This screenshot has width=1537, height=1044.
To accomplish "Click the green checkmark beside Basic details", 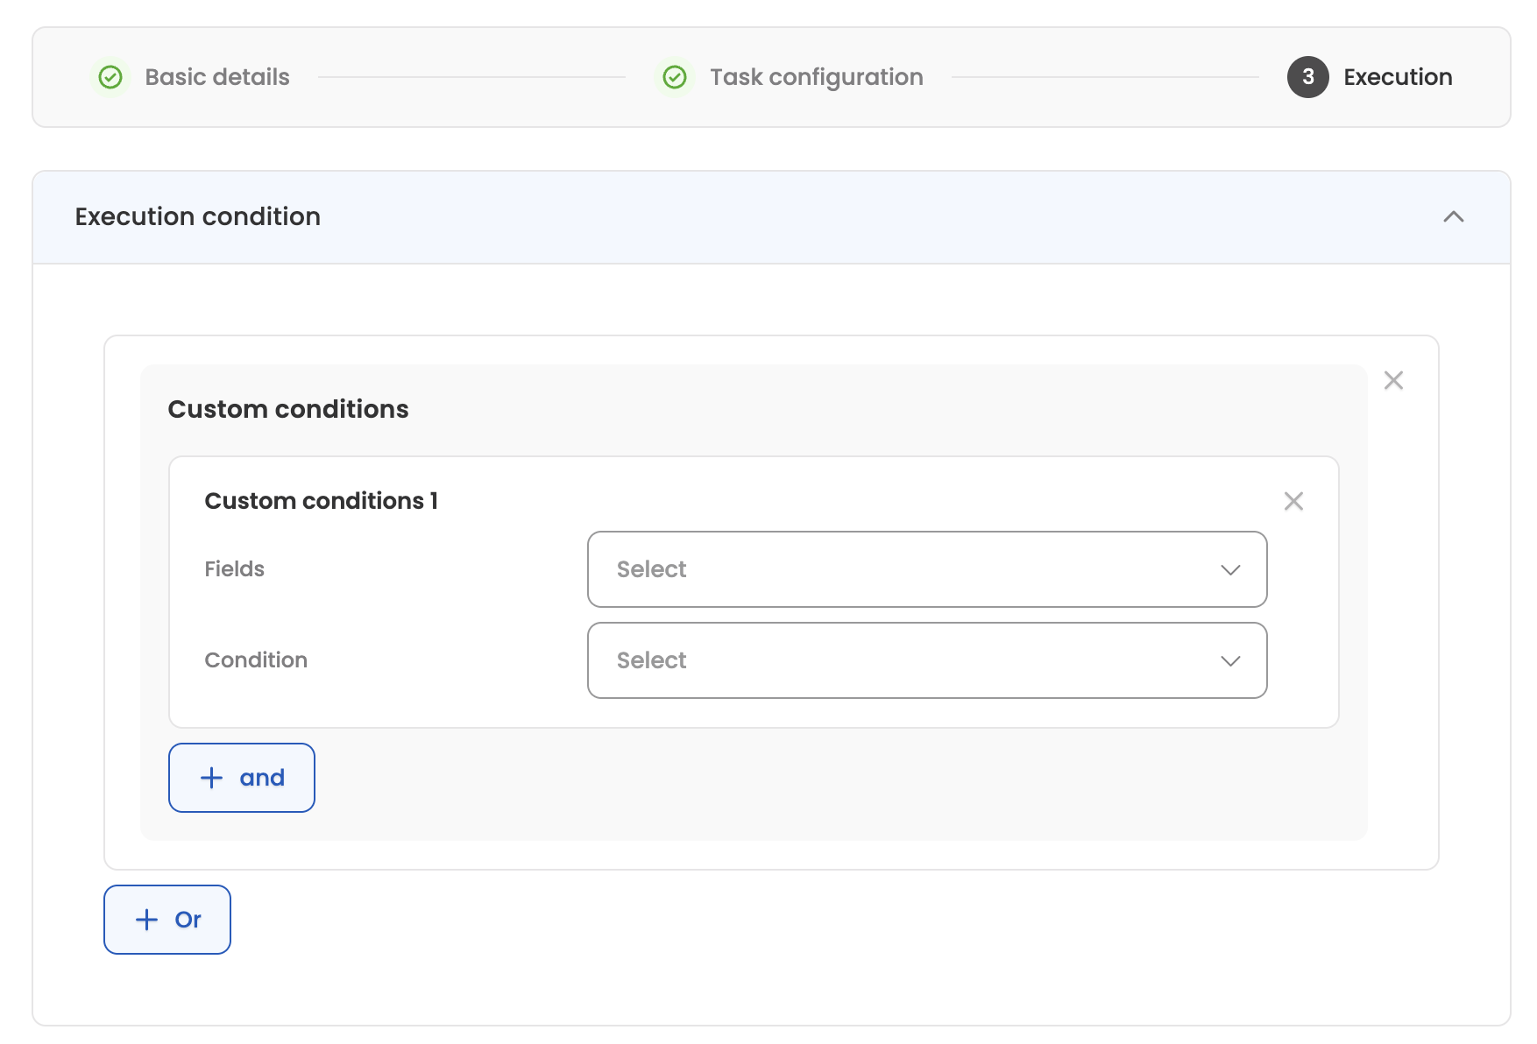I will pos(110,77).
